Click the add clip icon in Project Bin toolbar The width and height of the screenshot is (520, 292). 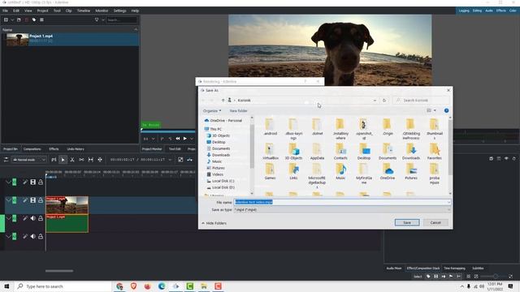coord(6,19)
